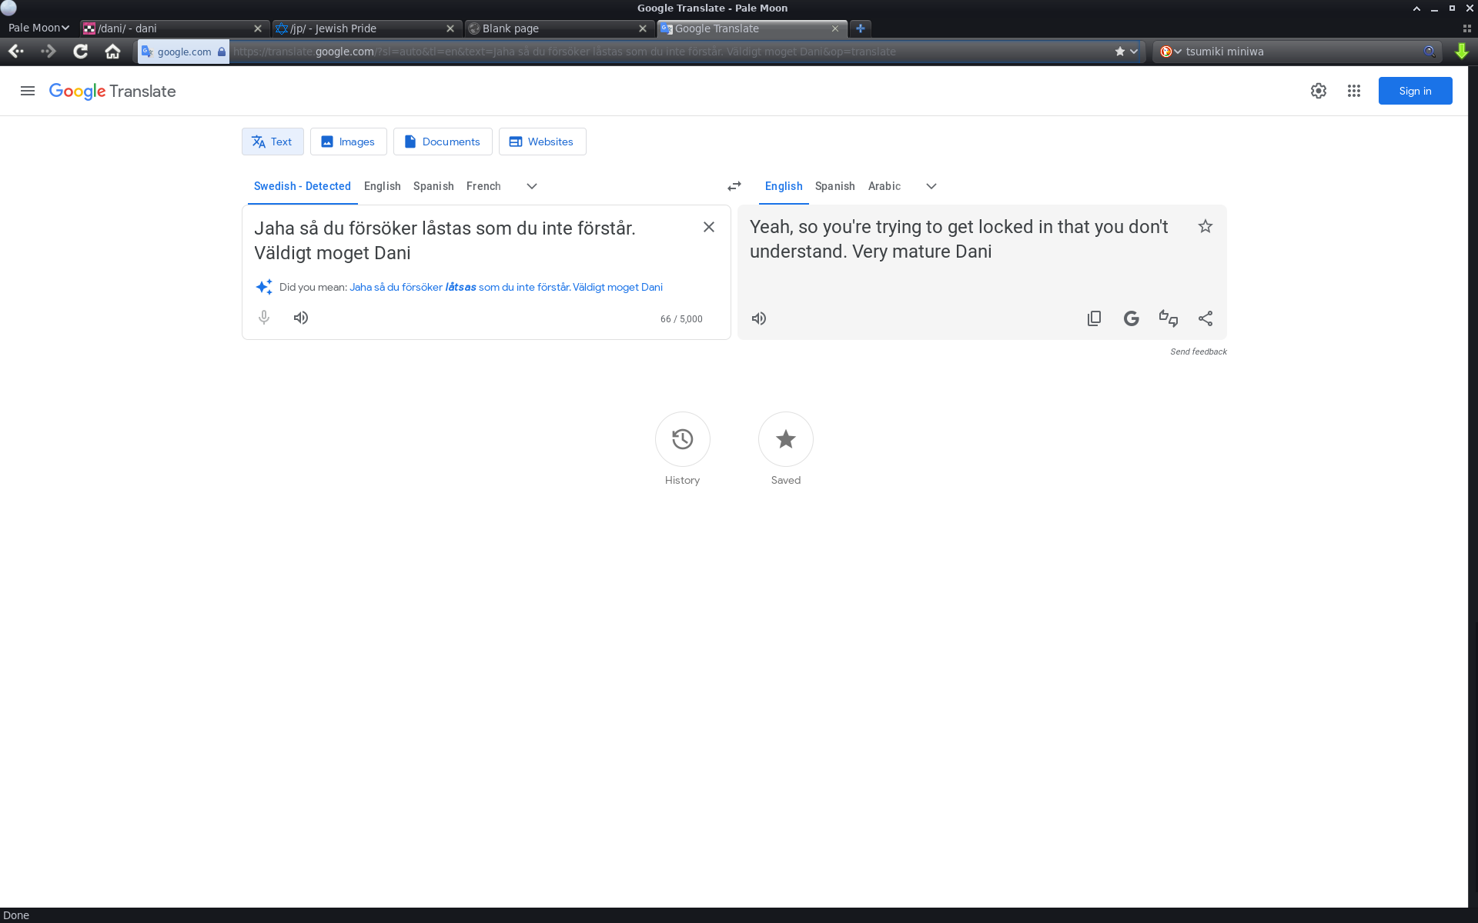Listen to the source text audio

[x=301, y=318]
